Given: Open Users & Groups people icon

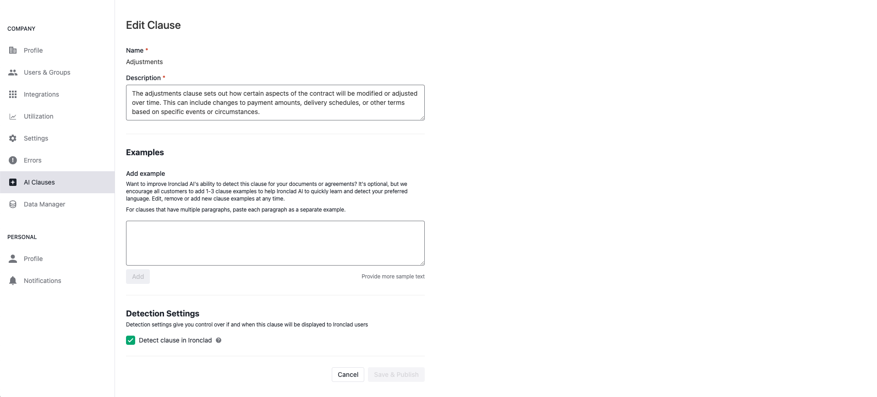Looking at the screenshot, I should tap(13, 72).
